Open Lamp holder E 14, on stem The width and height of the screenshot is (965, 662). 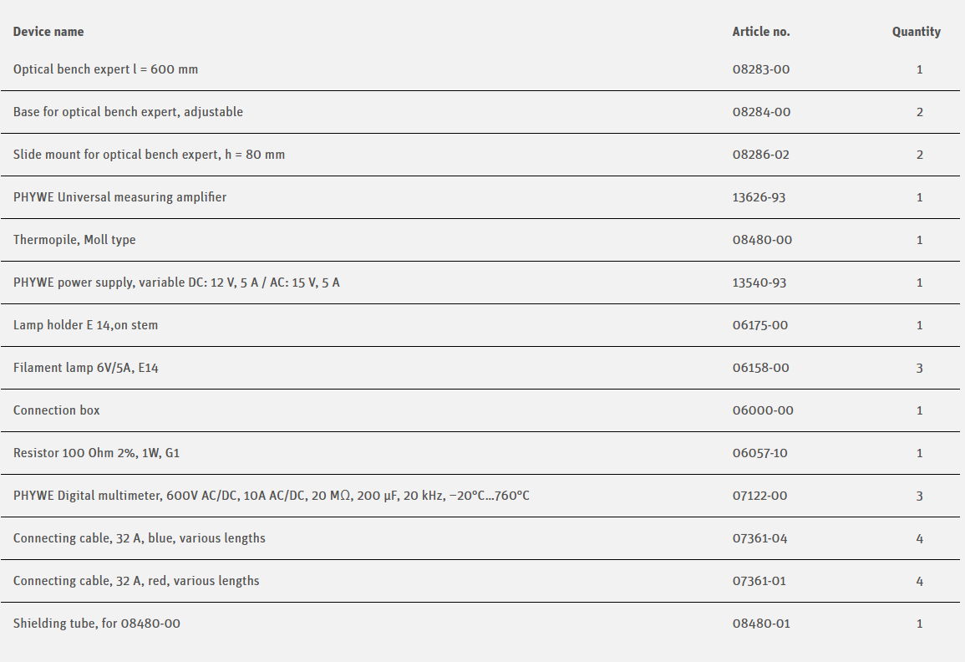tap(85, 325)
